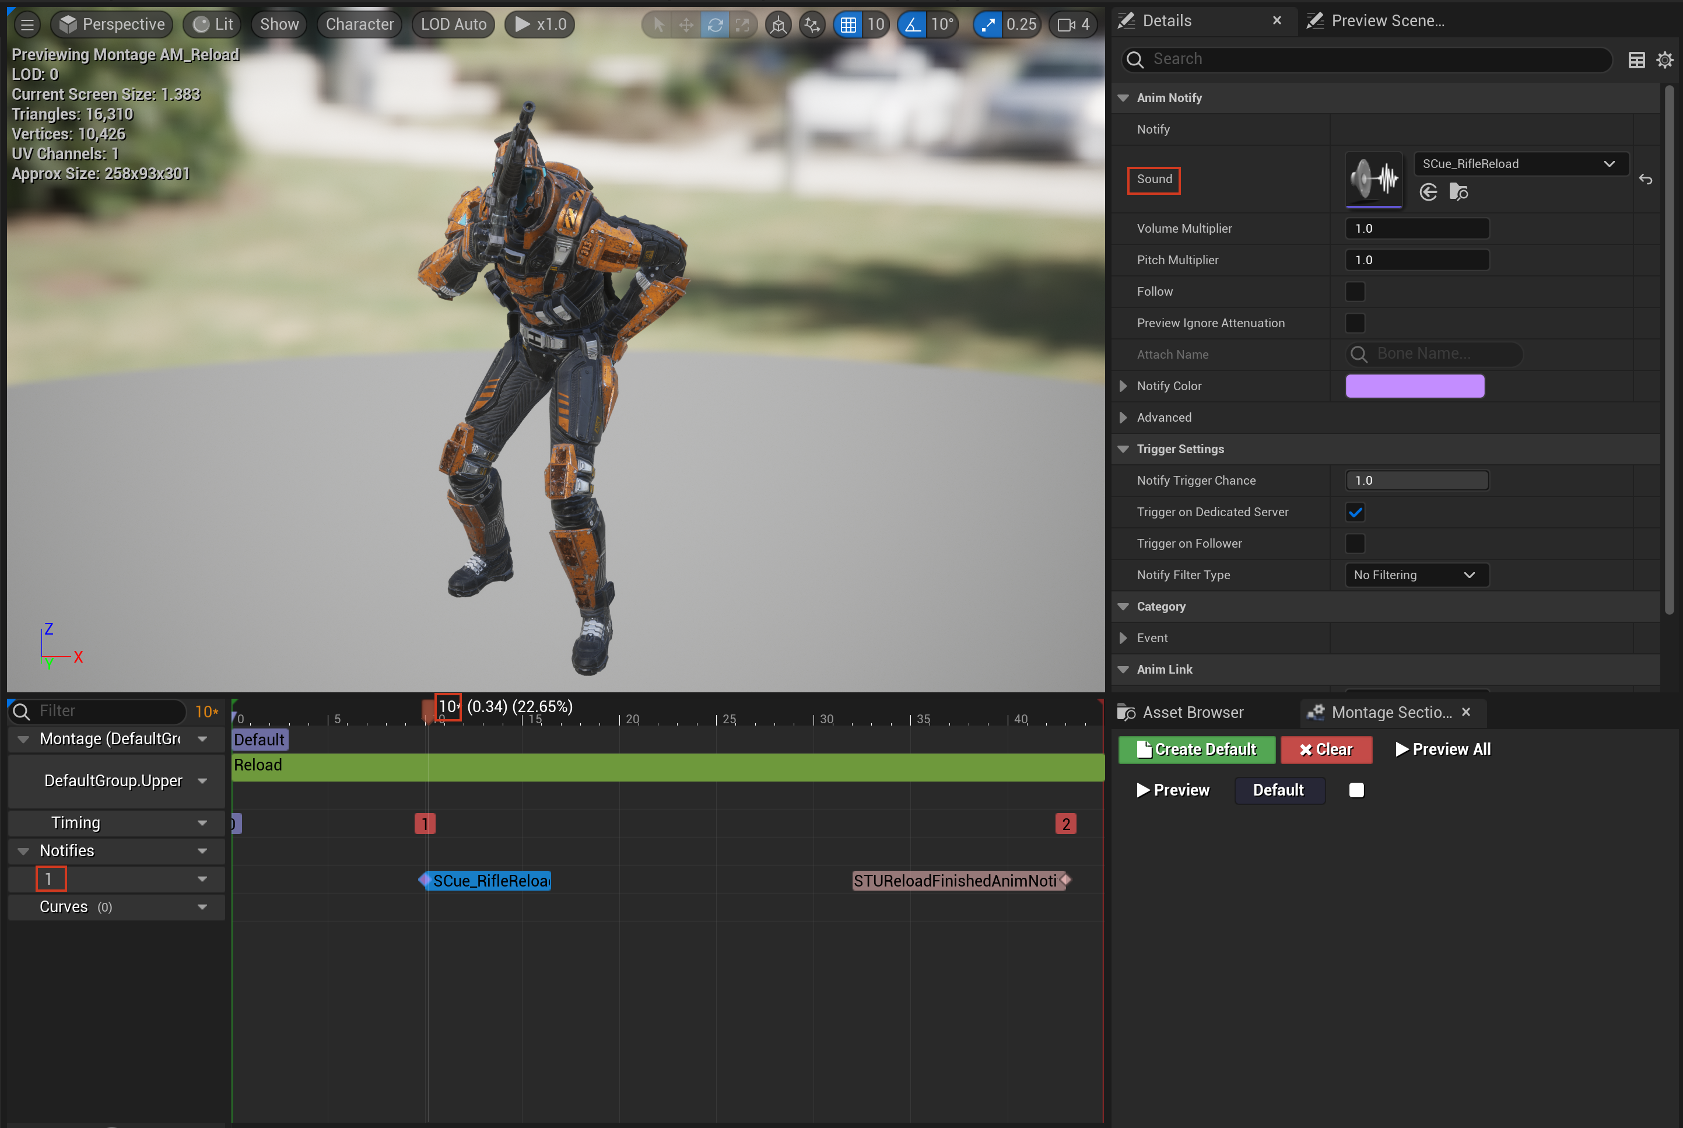Viewport: 1683px width, 1128px height.
Task: Collapse the Anim Notify section
Action: 1123,98
